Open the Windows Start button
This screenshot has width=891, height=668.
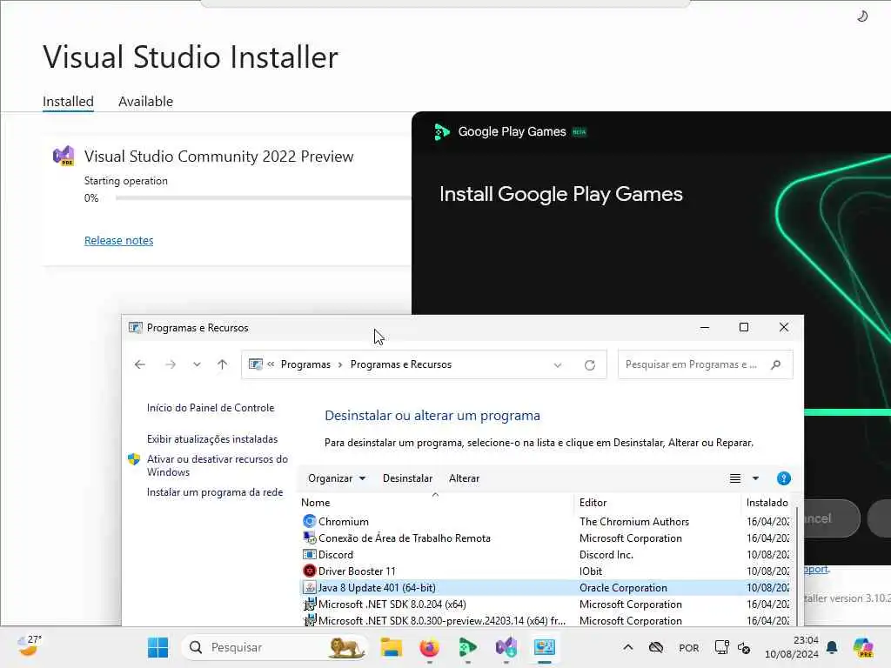pos(157,647)
